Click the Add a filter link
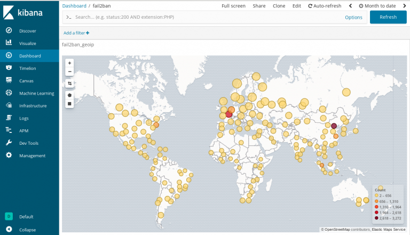The height and width of the screenshot is (235, 410). coord(76,33)
